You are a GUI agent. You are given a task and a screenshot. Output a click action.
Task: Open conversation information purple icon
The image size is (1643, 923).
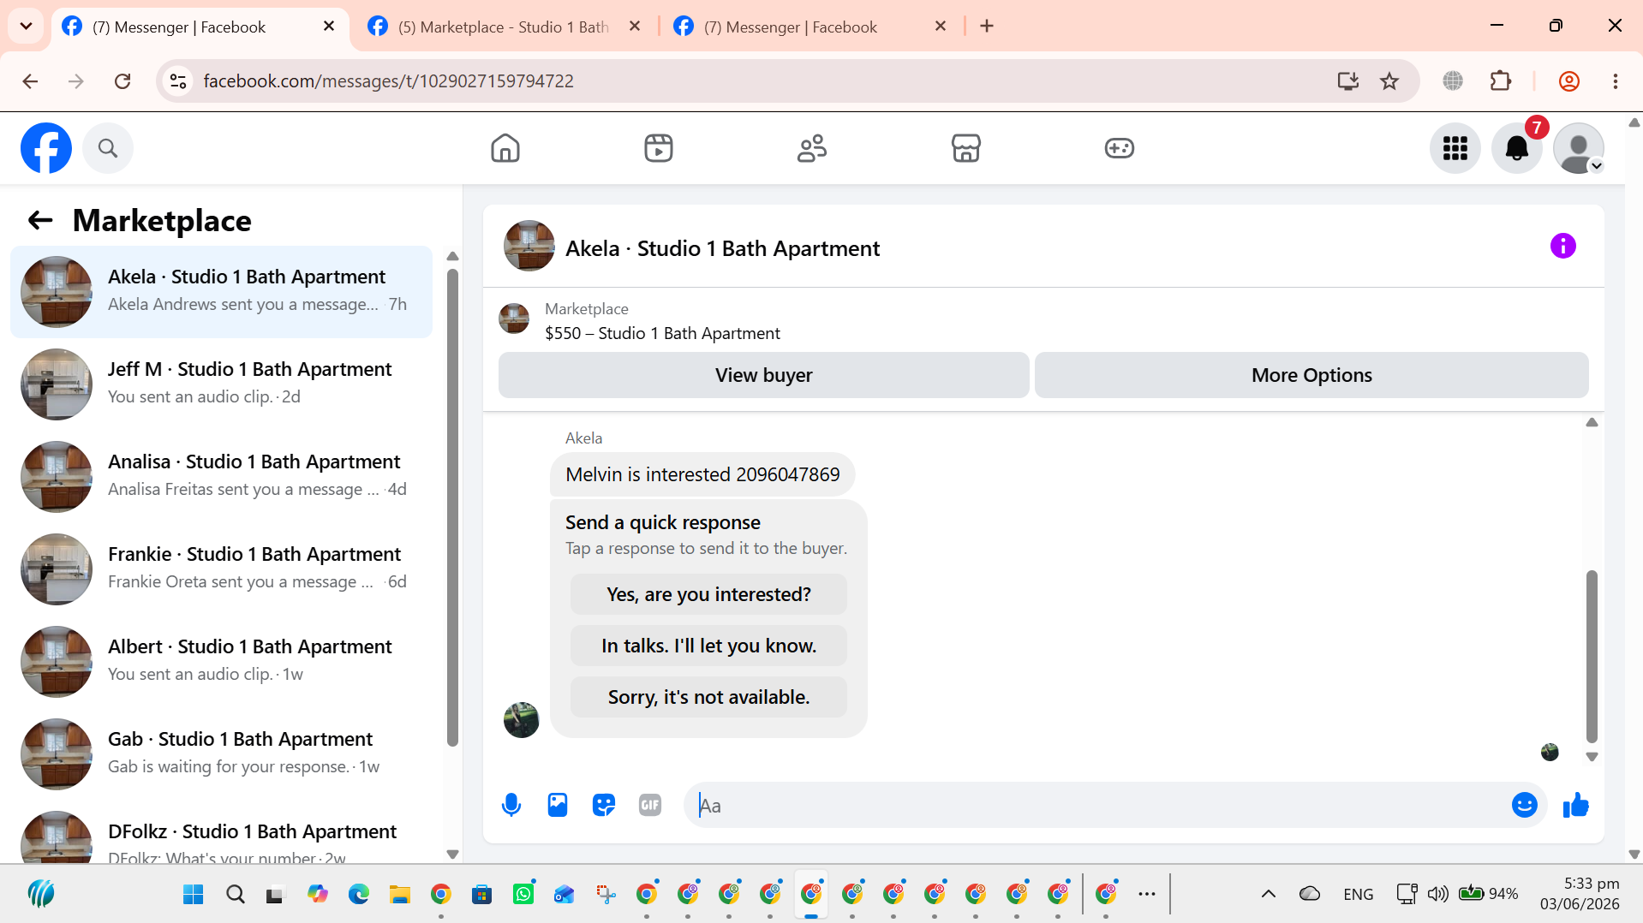1562,247
